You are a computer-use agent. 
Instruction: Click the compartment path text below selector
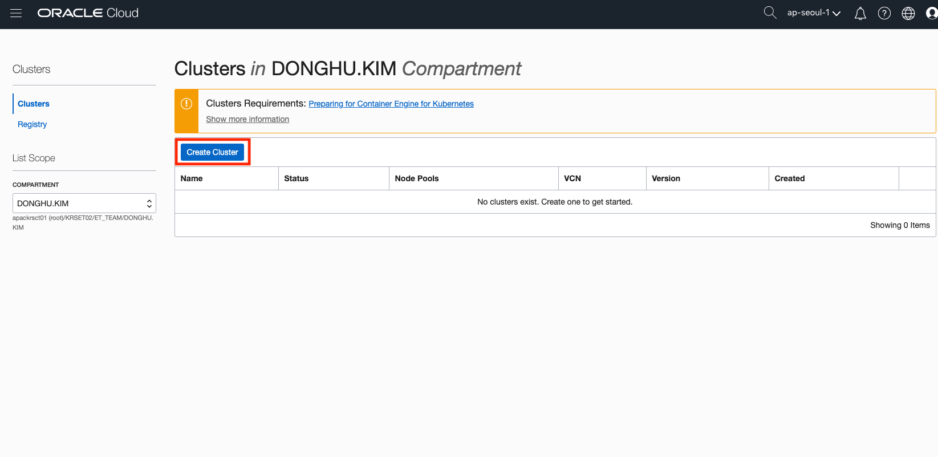(x=83, y=222)
